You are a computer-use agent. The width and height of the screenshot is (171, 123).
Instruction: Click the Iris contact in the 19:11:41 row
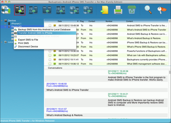pos(91,60)
